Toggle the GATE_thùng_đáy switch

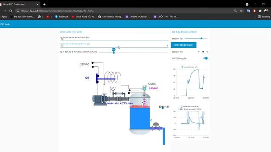click(x=205, y=58)
